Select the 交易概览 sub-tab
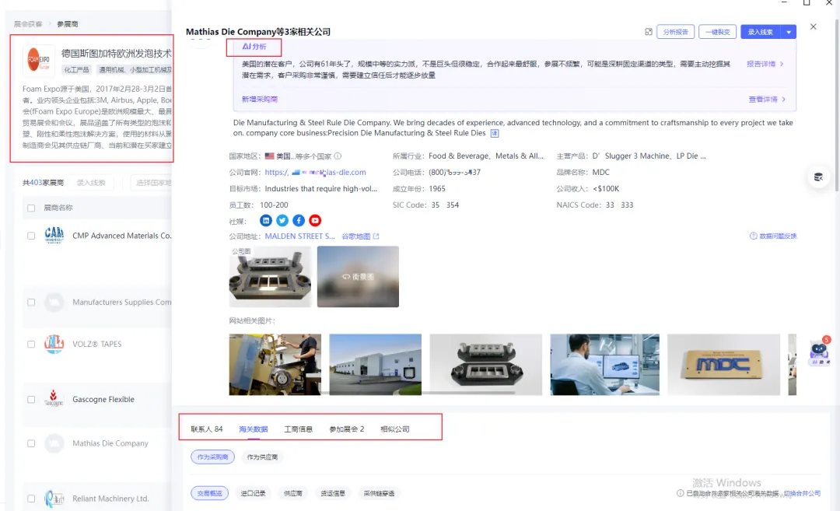Image resolution: width=840 pixels, height=511 pixels. 209,493
